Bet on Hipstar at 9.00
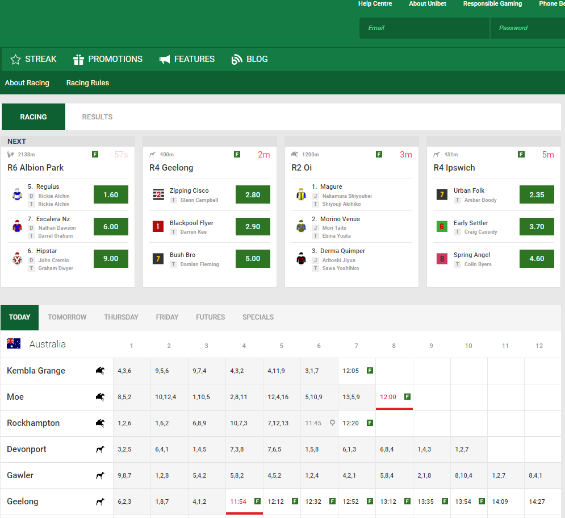The height and width of the screenshot is (518, 565). (111, 259)
